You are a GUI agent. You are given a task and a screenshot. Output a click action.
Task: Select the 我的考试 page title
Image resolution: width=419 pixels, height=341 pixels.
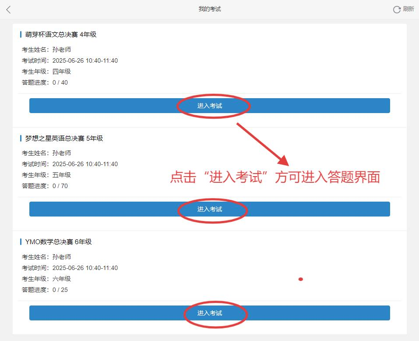point(210,9)
